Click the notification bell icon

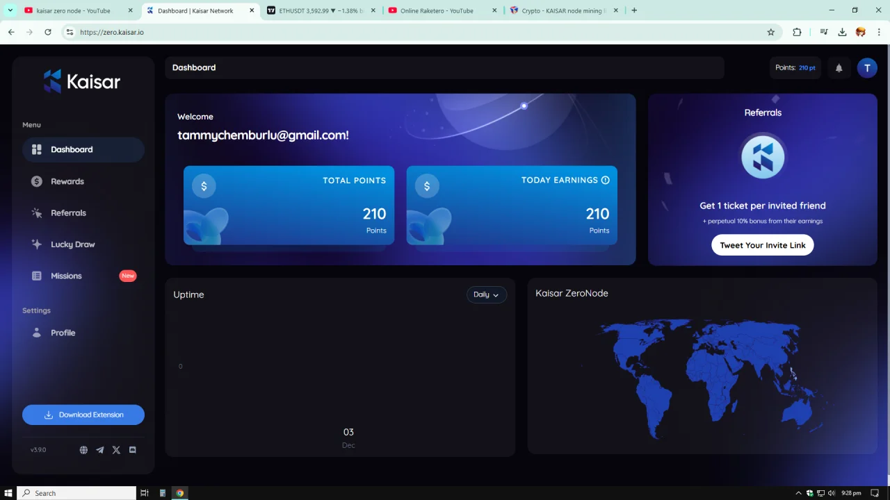click(839, 67)
